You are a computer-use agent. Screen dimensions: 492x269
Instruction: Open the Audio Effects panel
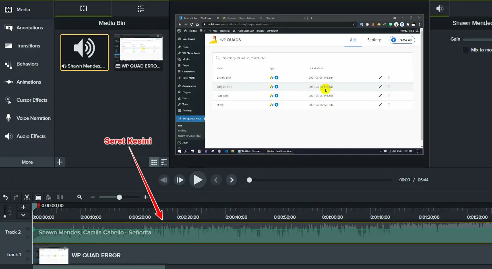27,136
